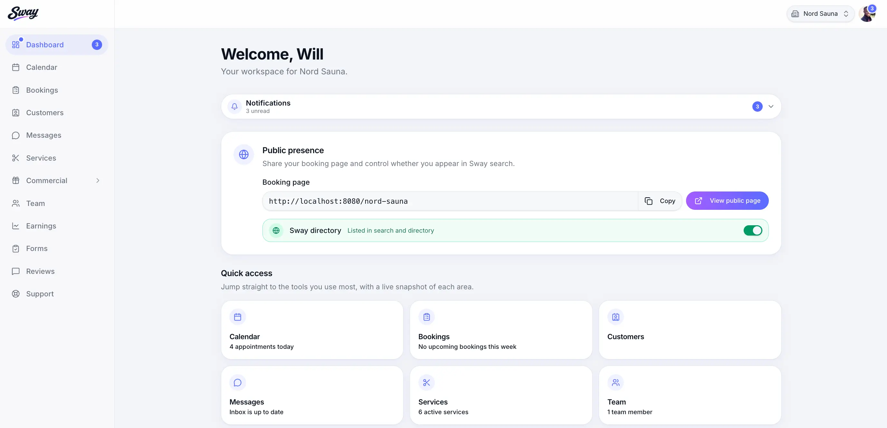Screen dimensions: 887x428
Task: Click the Dashboard grid icon in sidebar
Action: [16, 45]
